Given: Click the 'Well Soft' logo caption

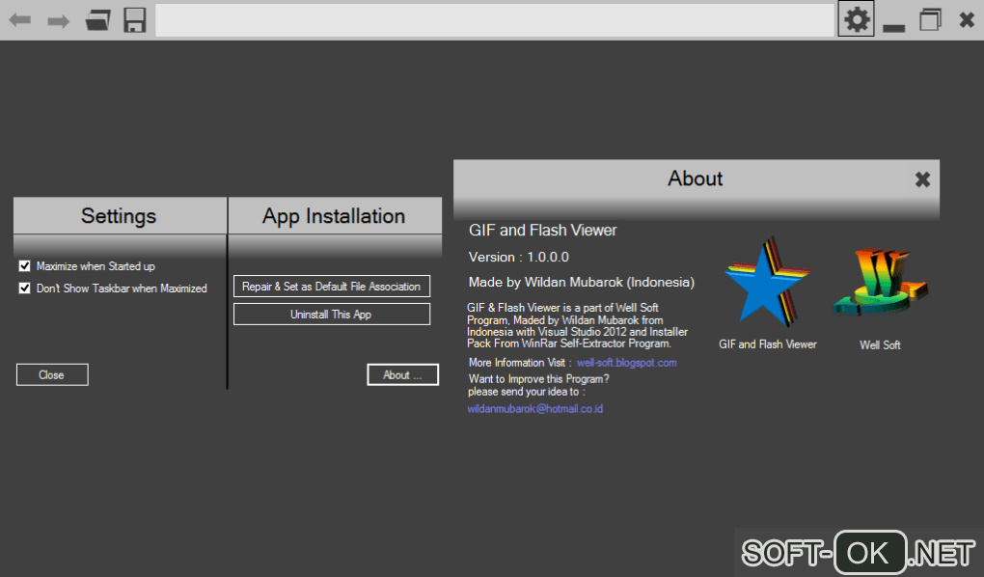Looking at the screenshot, I should [880, 344].
